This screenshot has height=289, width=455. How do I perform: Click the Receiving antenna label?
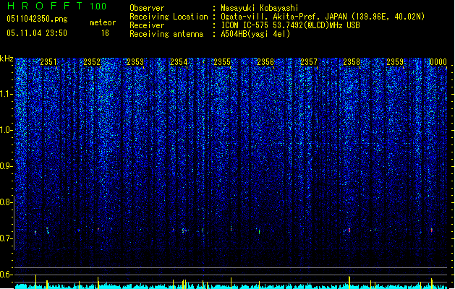[x=166, y=34]
